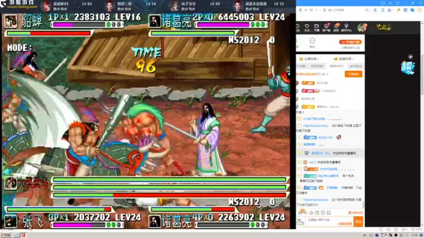
Task: Open 直播回看 link with chevron
Action: tap(343, 59)
